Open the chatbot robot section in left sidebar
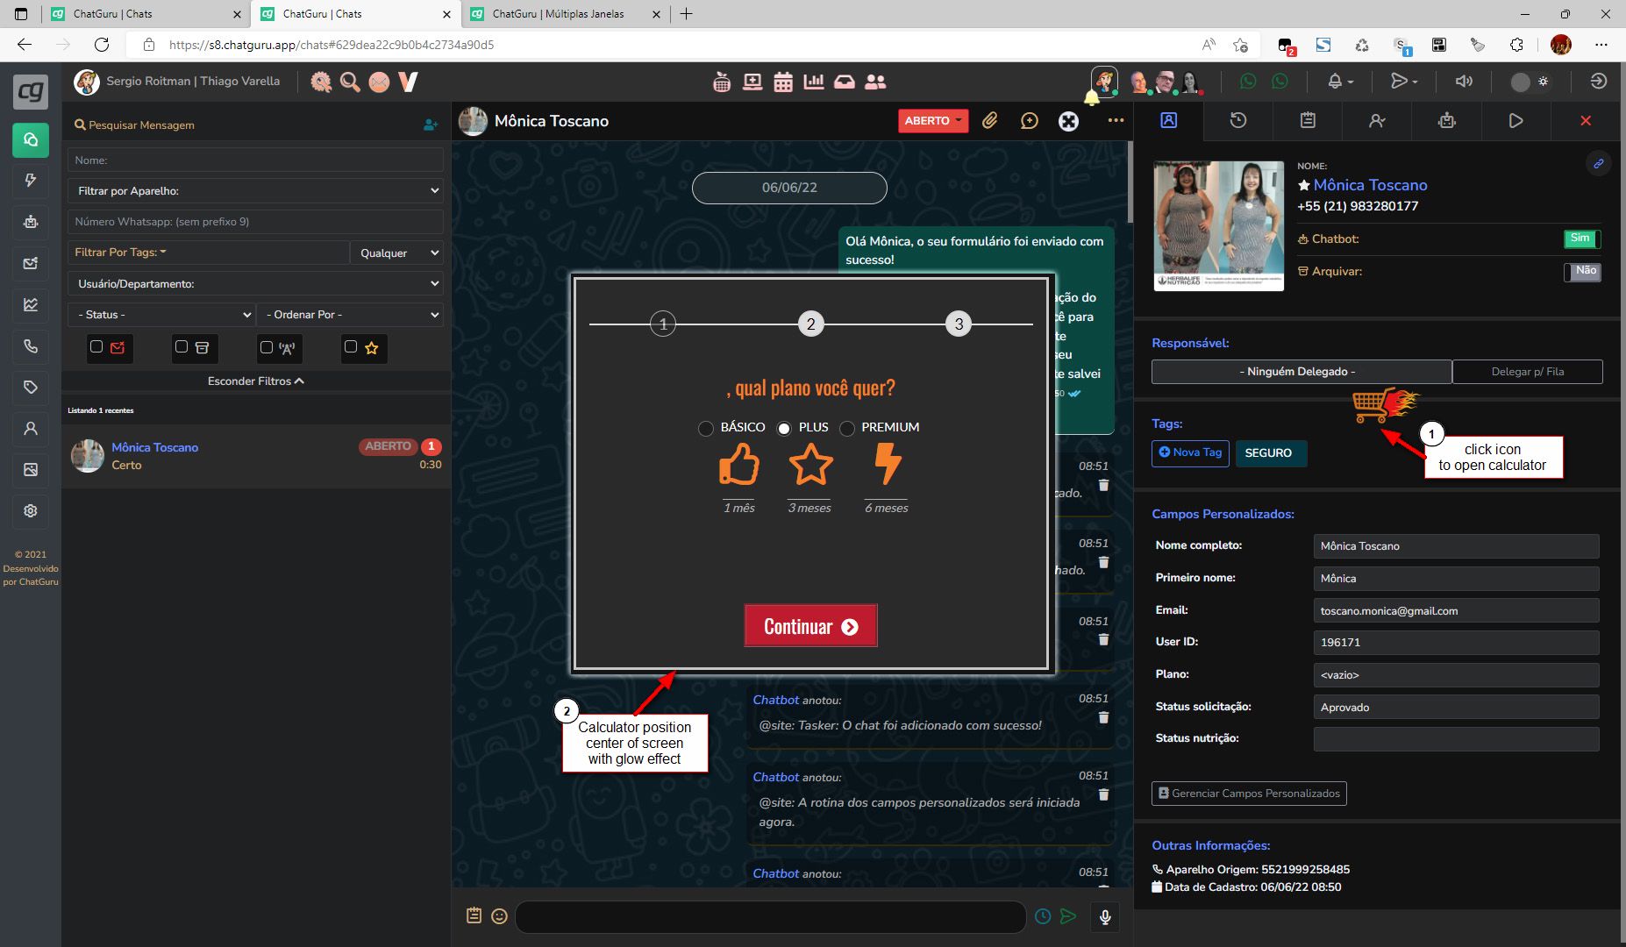The height and width of the screenshot is (947, 1626). 31,222
